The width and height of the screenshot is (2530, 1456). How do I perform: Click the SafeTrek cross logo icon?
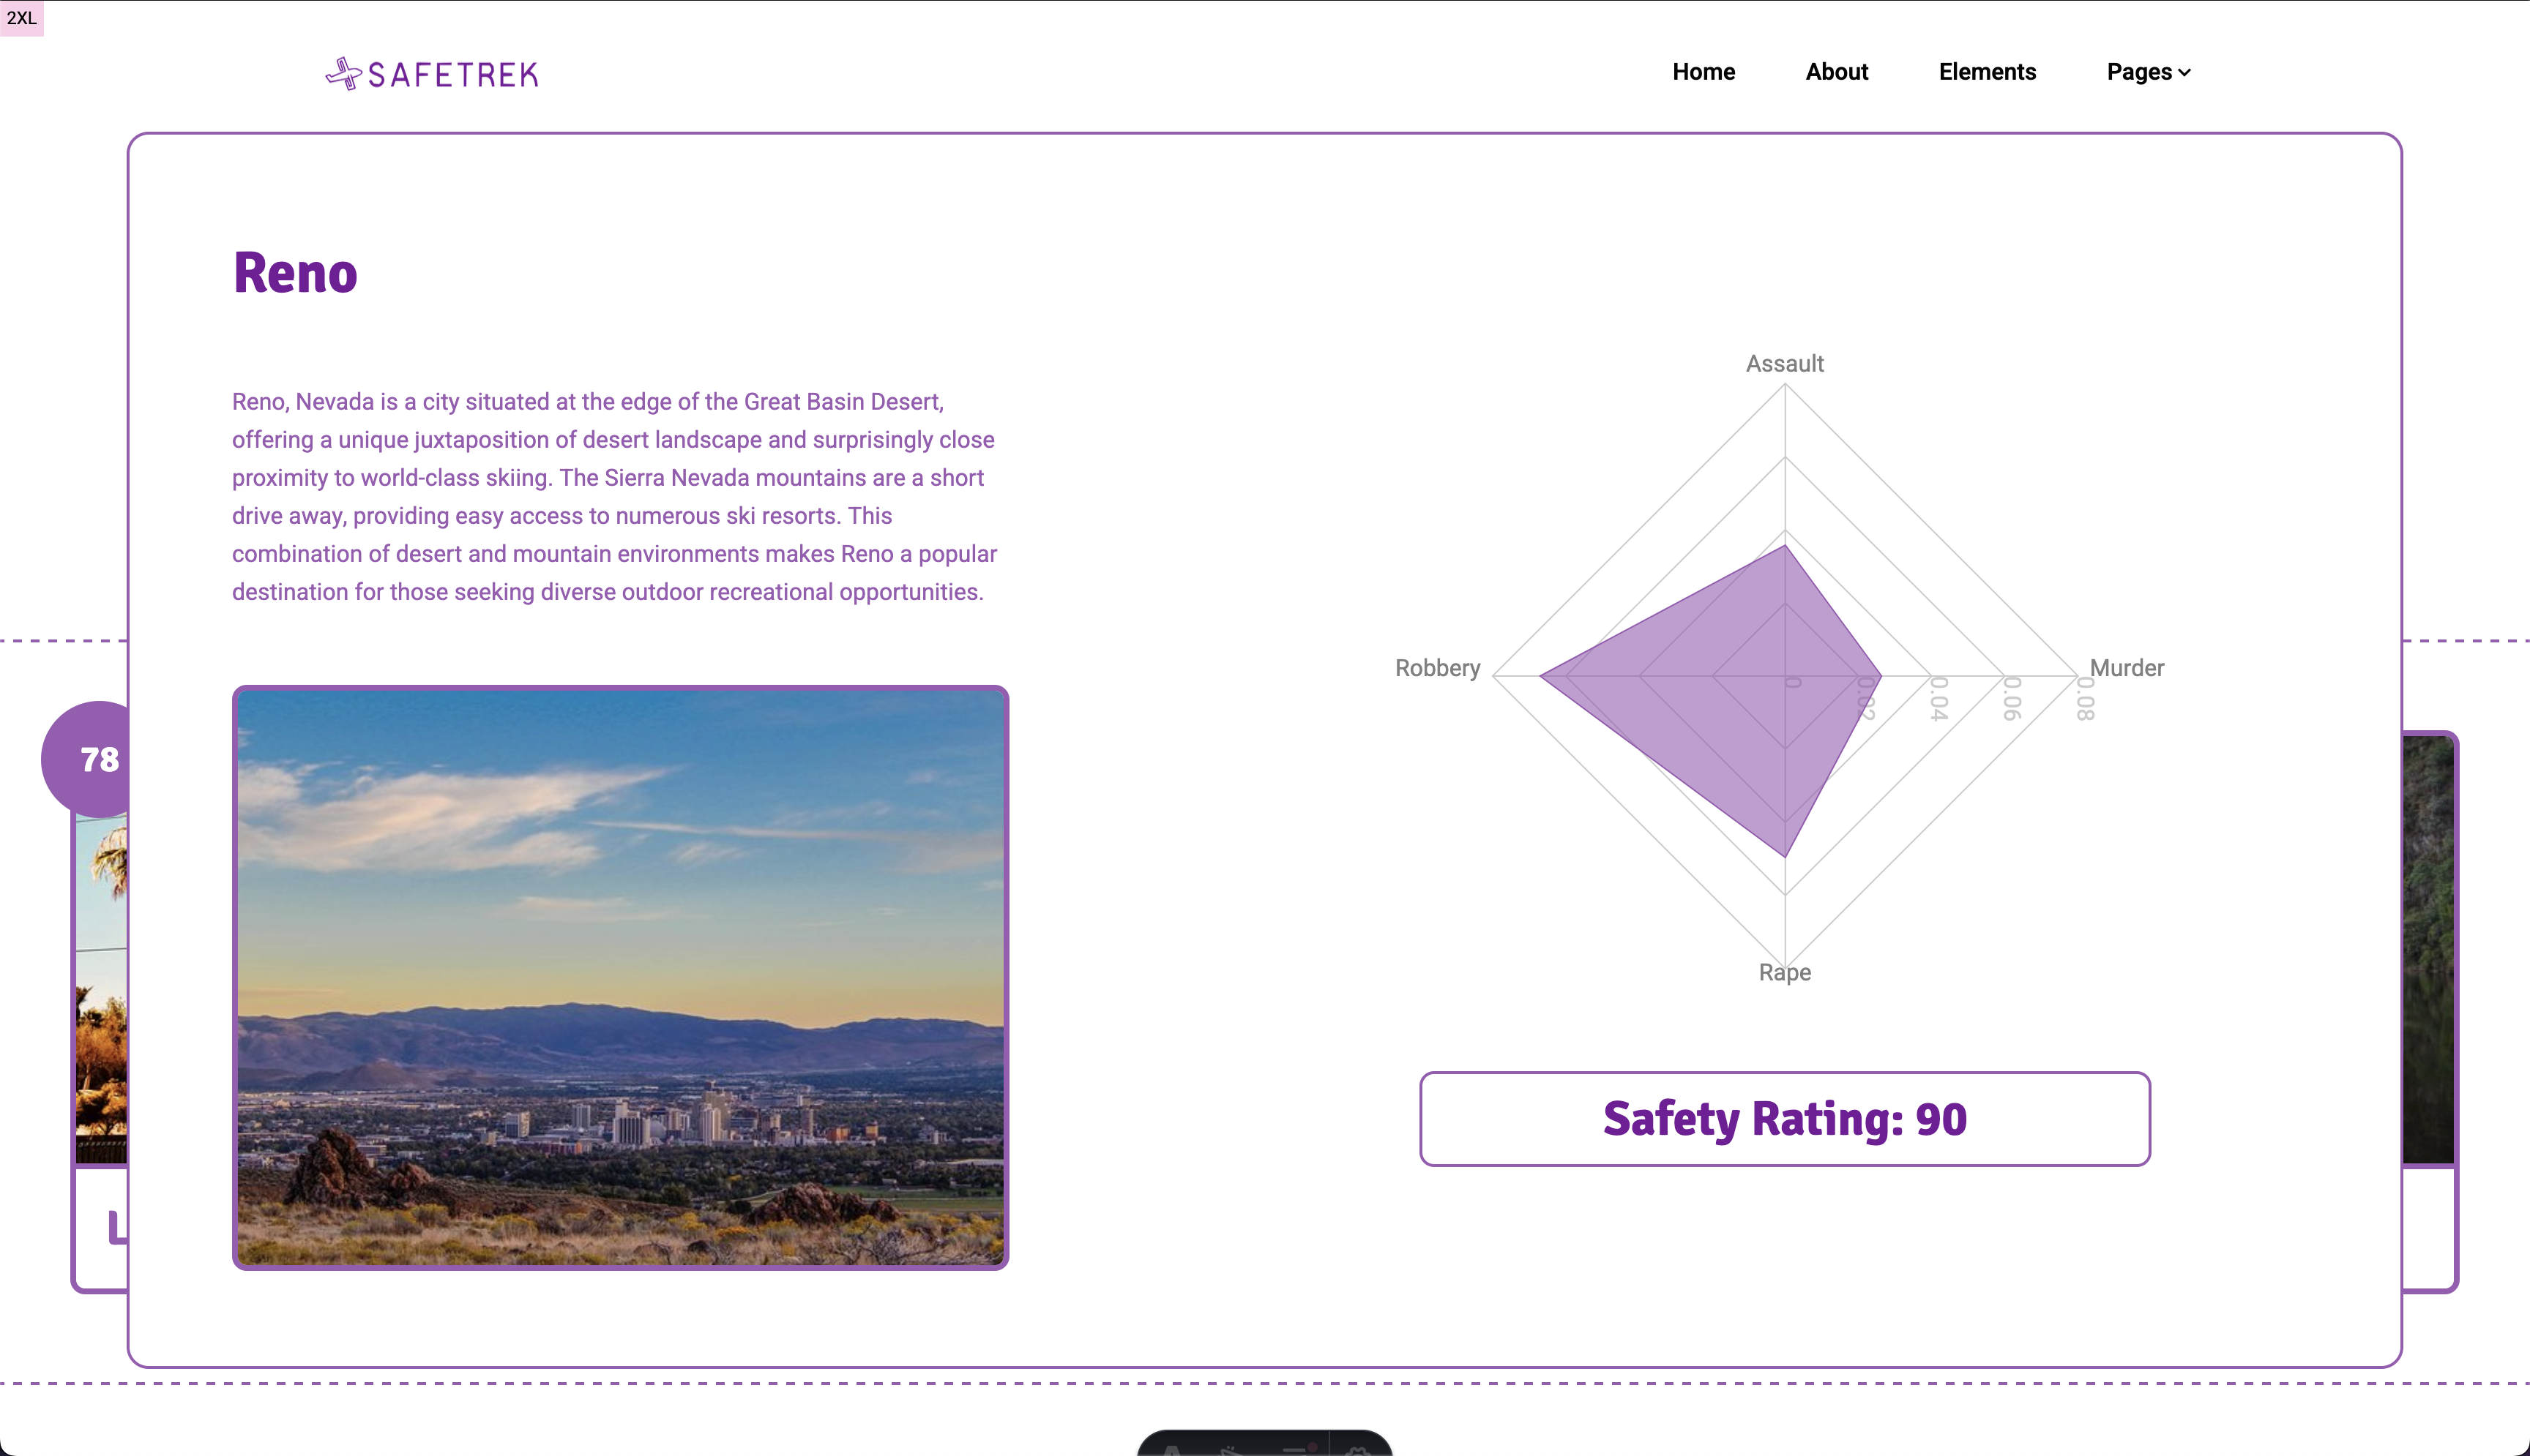[343, 73]
